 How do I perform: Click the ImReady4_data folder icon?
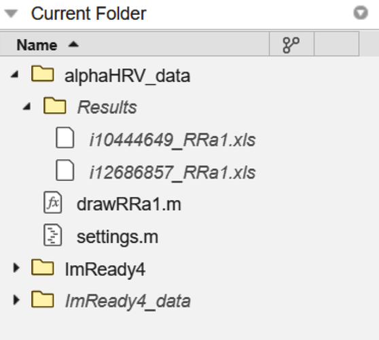click(43, 300)
